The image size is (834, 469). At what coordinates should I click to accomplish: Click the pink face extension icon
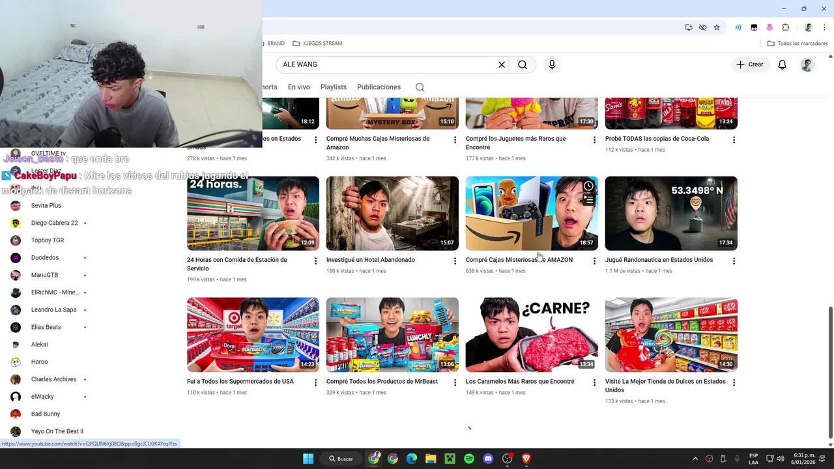tap(769, 27)
